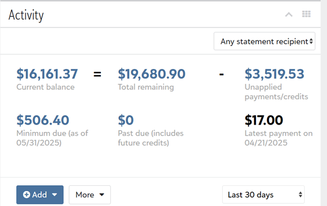
Task: Click the grid drag-handle icon in Activity header
Action: [x=306, y=14]
